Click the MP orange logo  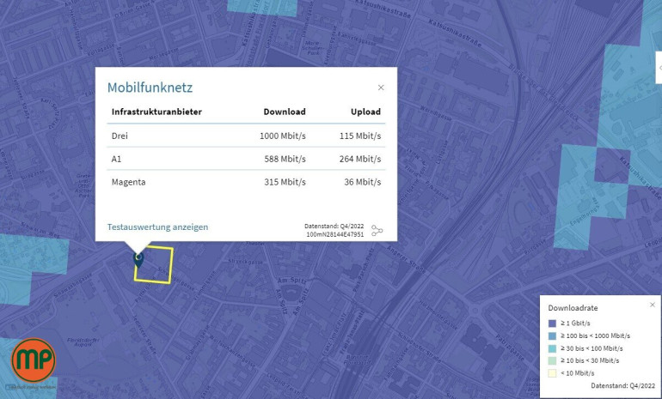(x=33, y=360)
